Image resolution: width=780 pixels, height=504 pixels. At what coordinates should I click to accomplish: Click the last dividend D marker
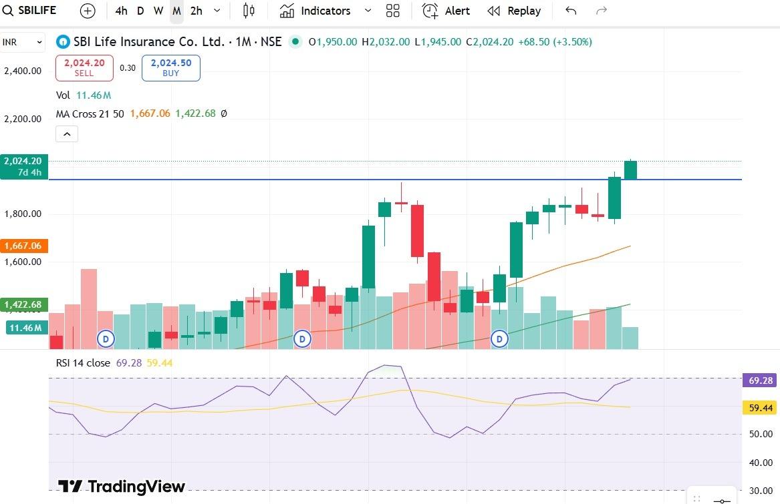click(x=499, y=340)
